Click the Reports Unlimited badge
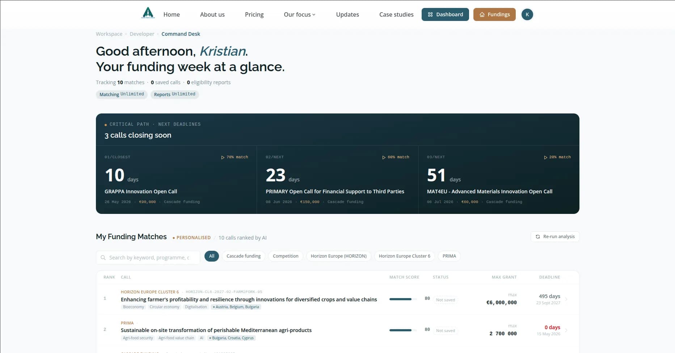Screen dimensions: 675x353 (174, 94)
